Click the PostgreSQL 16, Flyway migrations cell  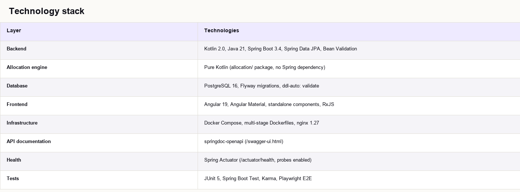[359, 87]
